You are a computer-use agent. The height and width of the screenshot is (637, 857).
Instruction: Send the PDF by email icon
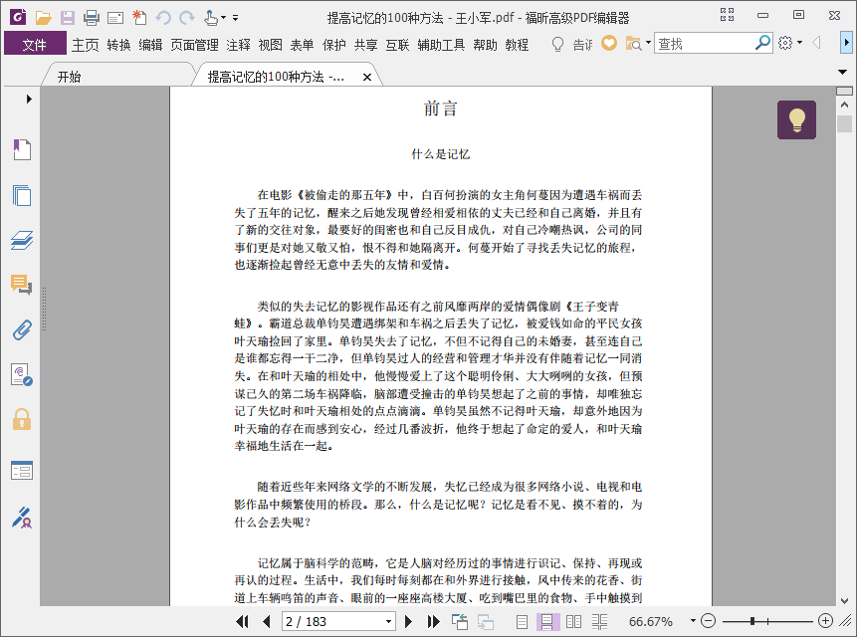tap(115, 18)
